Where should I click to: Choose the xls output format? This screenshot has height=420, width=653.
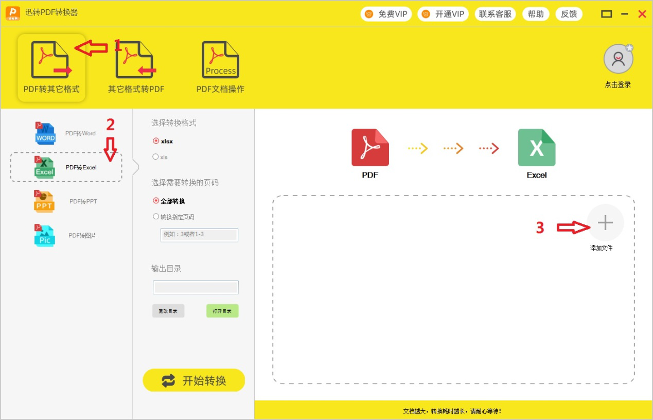tap(160, 157)
